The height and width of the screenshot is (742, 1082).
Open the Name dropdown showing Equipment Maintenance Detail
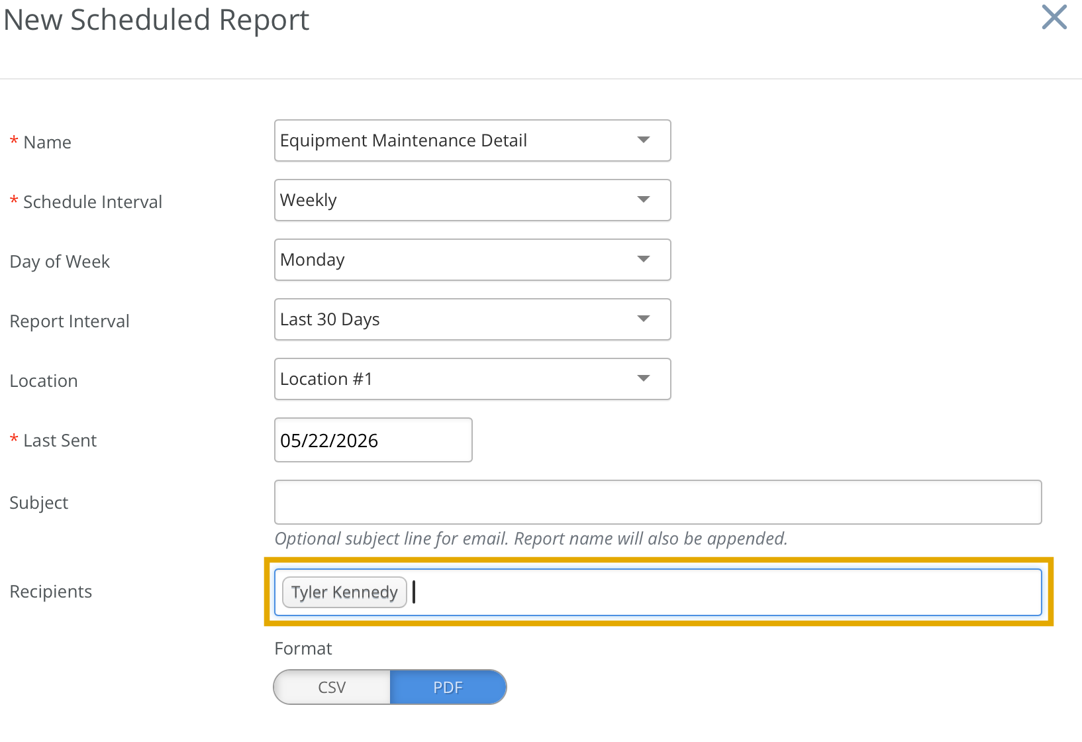tap(473, 140)
